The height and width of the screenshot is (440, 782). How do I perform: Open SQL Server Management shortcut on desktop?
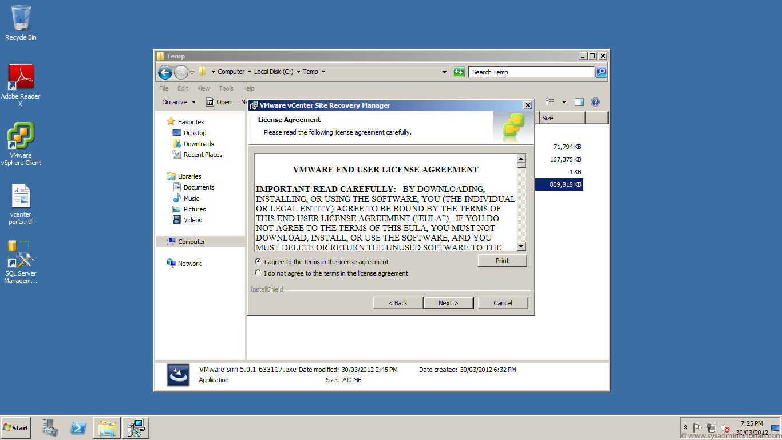click(x=21, y=262)
